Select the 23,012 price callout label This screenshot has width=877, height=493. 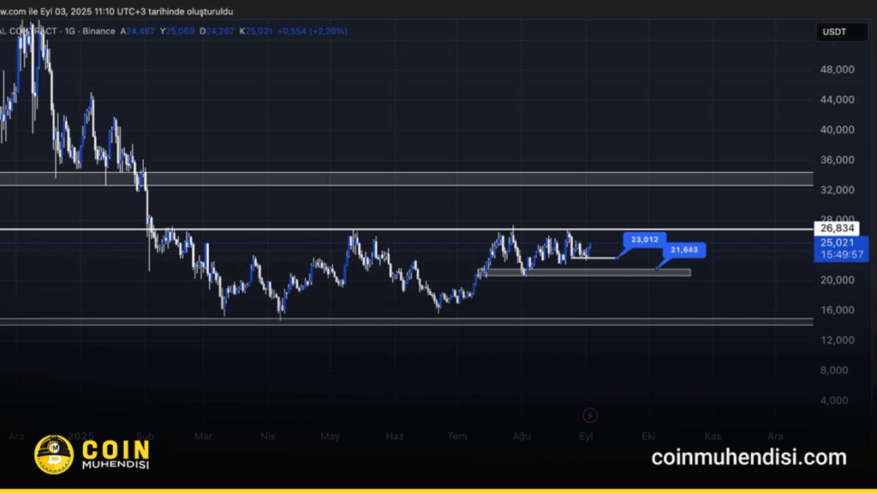point(645,240)
